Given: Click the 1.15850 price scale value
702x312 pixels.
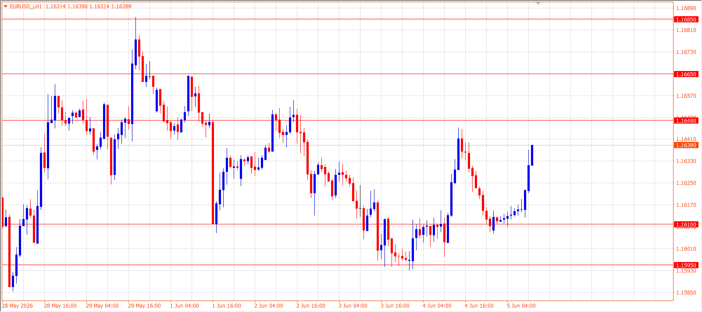Looking at the screenshot, I should 686,293.
